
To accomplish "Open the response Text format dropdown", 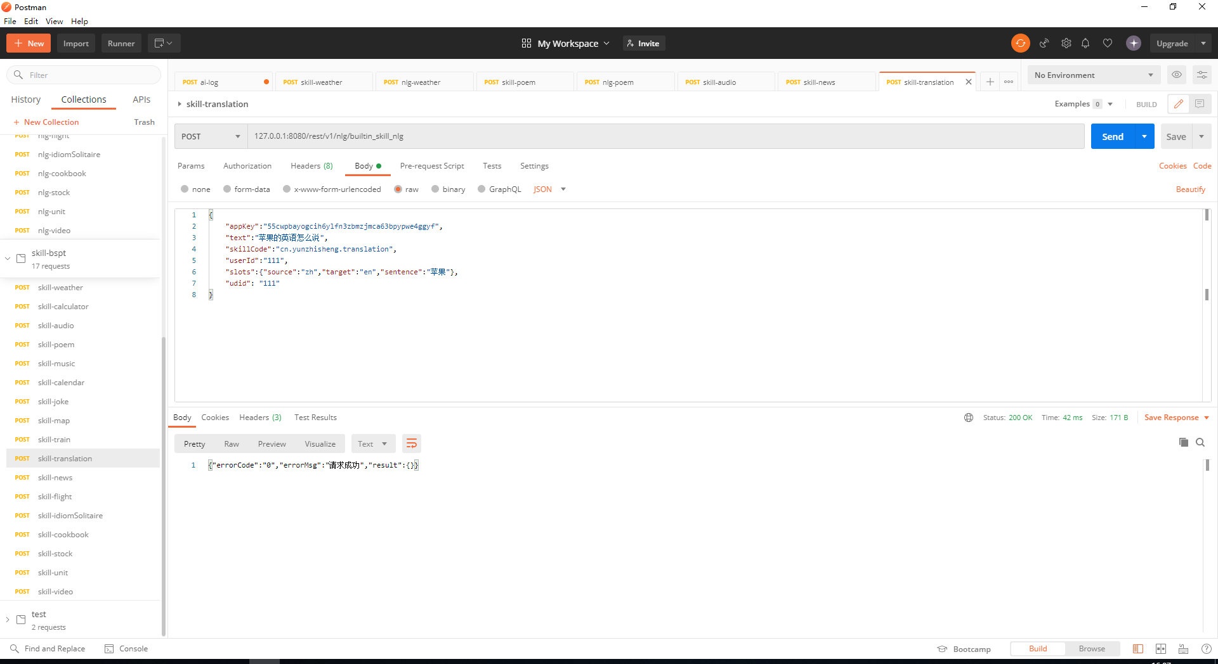I will coord(372,444).
